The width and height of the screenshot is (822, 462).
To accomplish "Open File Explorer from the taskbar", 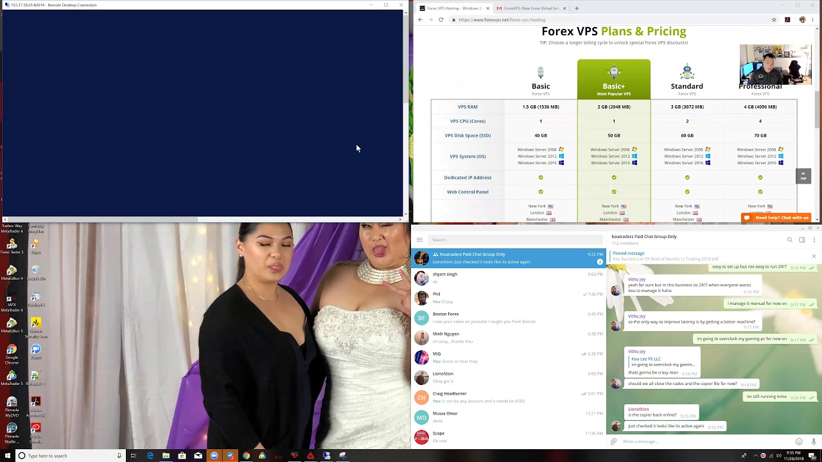I will click(166, 456).
